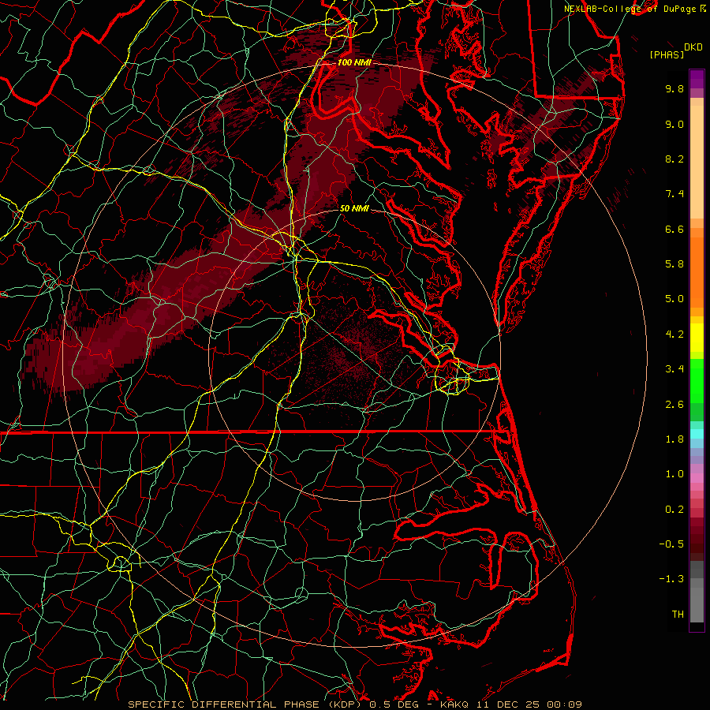Pick the purple top band of the color bar
The width and height of the screenshot is (710, 710).
point(697,79)
